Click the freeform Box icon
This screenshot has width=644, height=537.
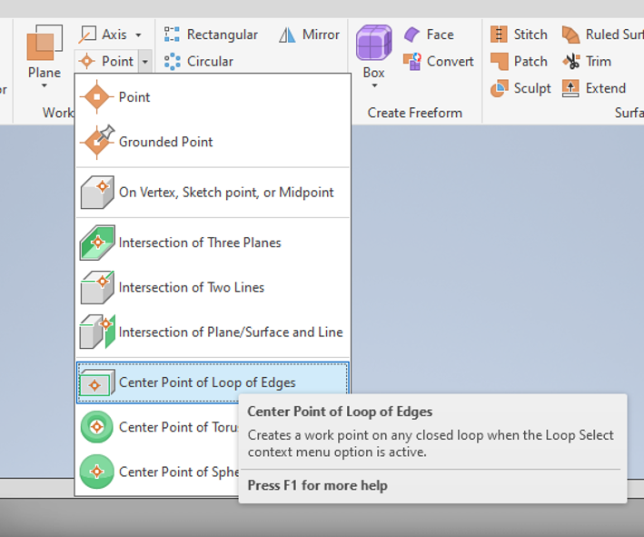373,44
